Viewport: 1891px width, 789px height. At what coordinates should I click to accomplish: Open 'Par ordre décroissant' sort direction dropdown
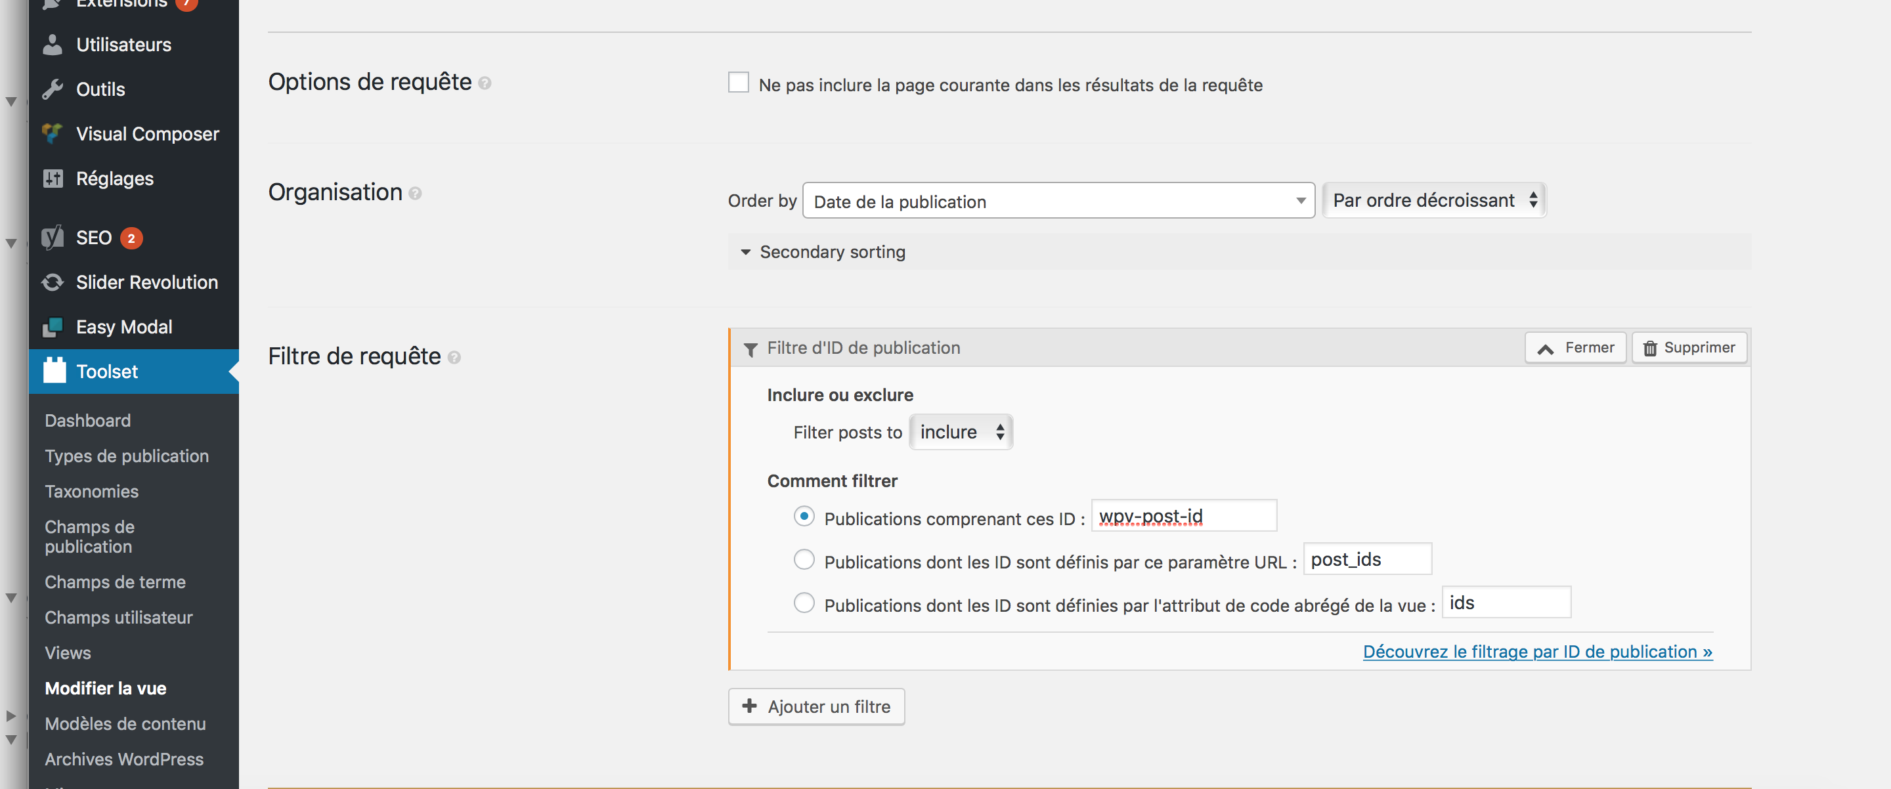pyautogui.click(x=1433, y=200)
